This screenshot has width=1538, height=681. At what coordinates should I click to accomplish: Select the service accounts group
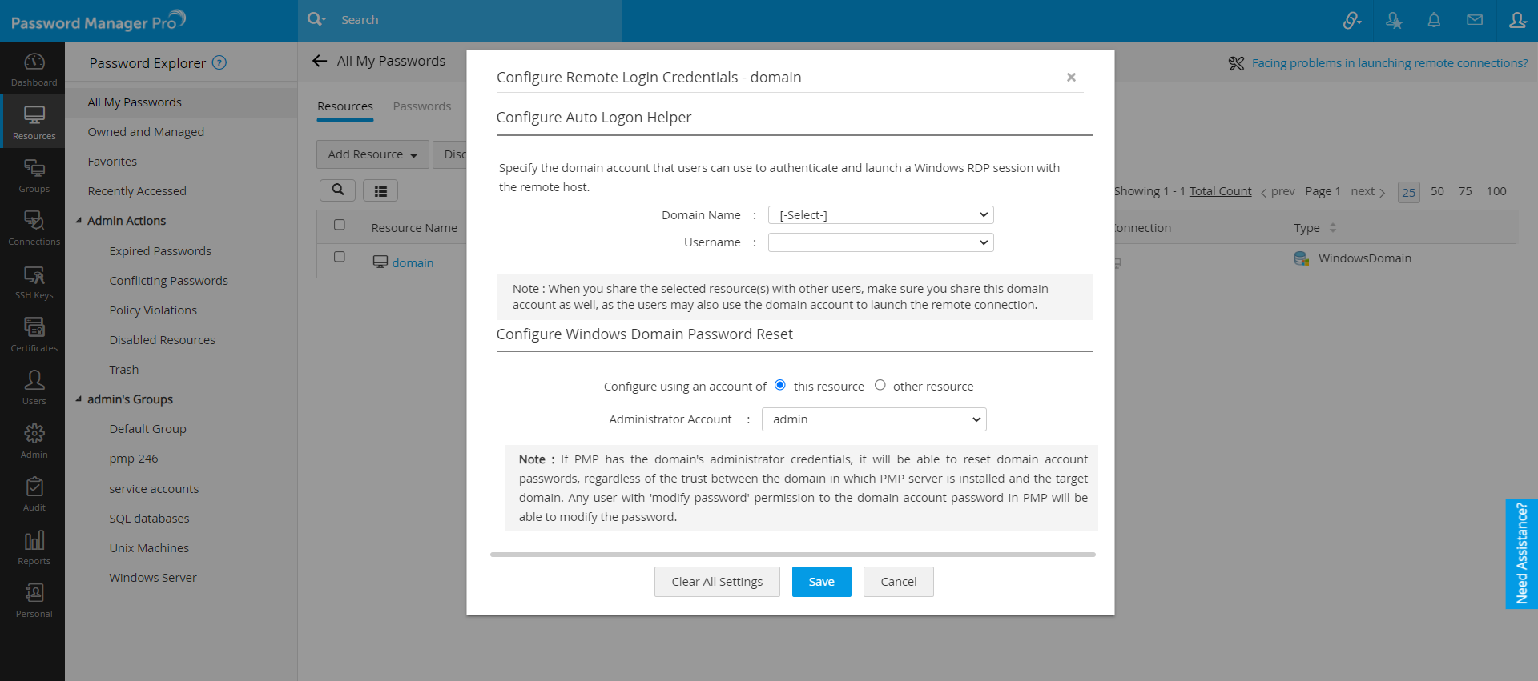(x=154, y=489)
